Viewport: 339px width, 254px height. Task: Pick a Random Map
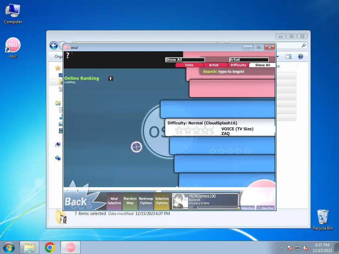pos(130,201)
